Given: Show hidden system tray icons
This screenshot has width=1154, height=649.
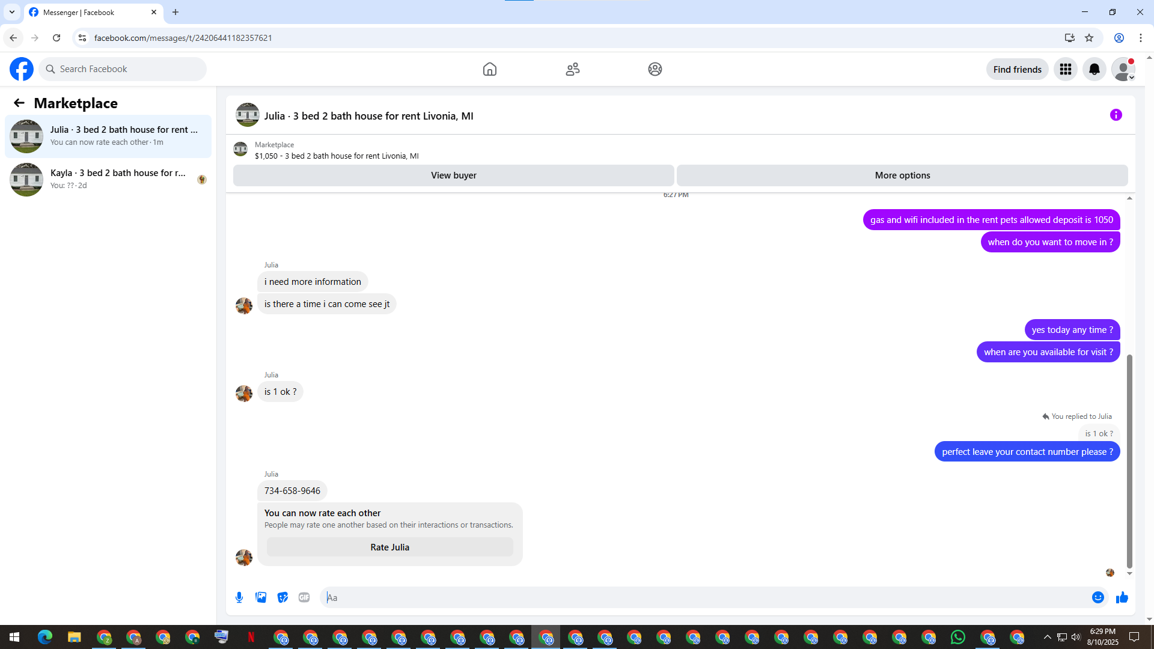Looking at the screenshot, I should (1047, 637).
